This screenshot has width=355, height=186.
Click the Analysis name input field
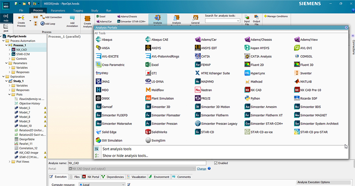(x=137, y=163)
